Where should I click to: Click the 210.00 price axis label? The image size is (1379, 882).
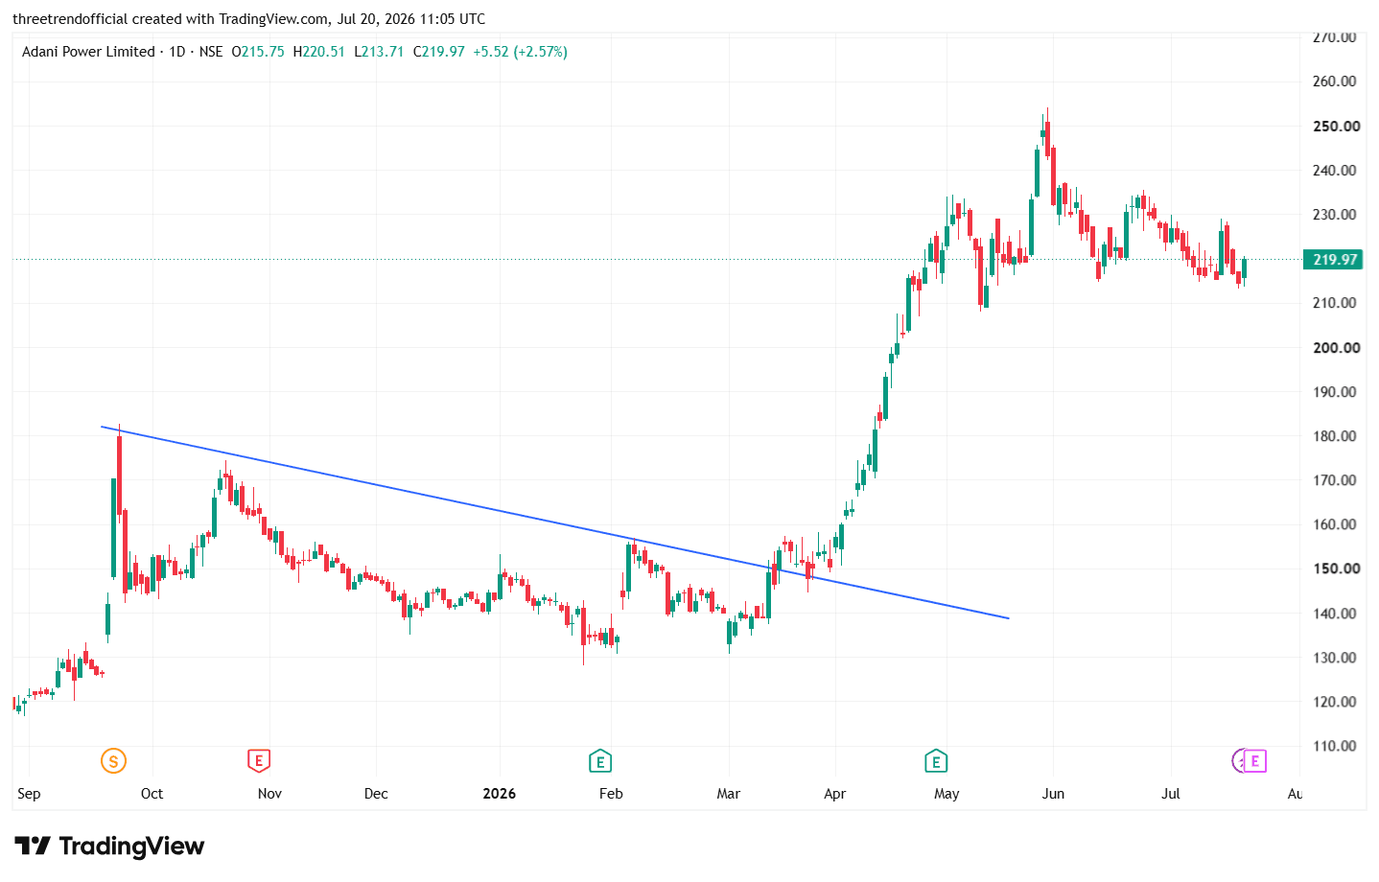[1335, 303]
